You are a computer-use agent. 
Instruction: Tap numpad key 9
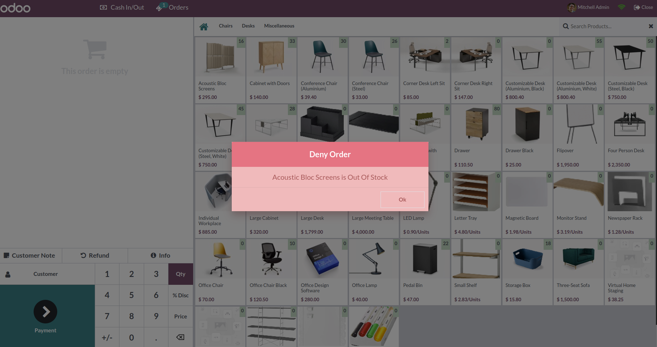pyautogui.click(x=156, y=316)
